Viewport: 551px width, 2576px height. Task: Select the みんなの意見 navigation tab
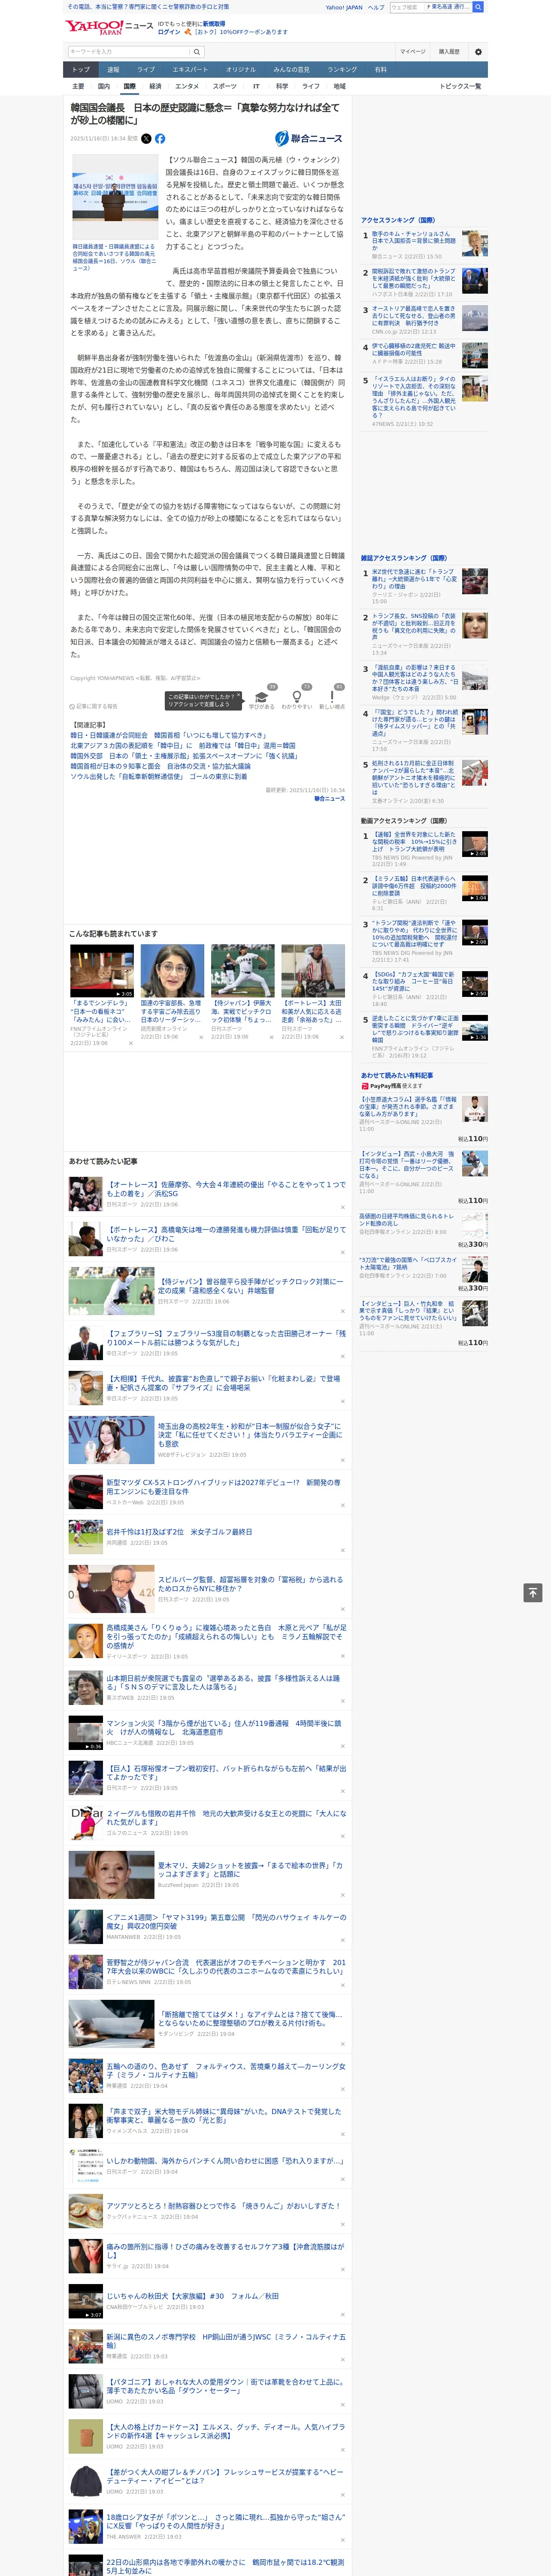coord(291,70)
